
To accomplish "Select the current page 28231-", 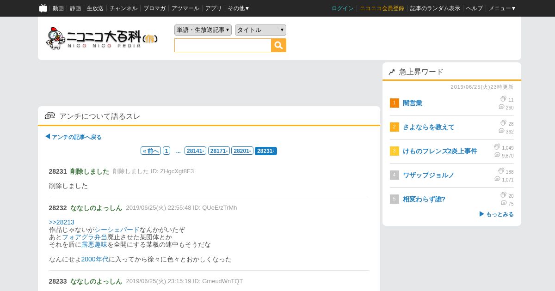I will tap(266, 151).
